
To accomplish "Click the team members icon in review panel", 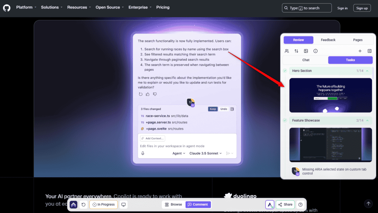I will (286, 51).
